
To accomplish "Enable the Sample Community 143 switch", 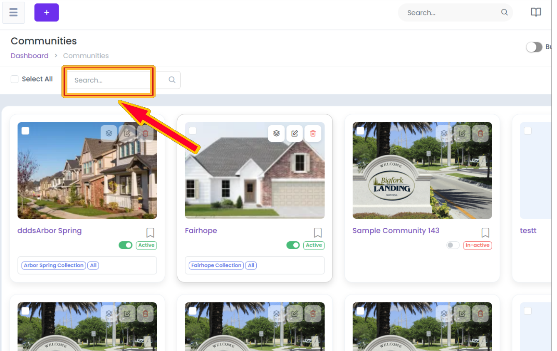I will 453,245.
